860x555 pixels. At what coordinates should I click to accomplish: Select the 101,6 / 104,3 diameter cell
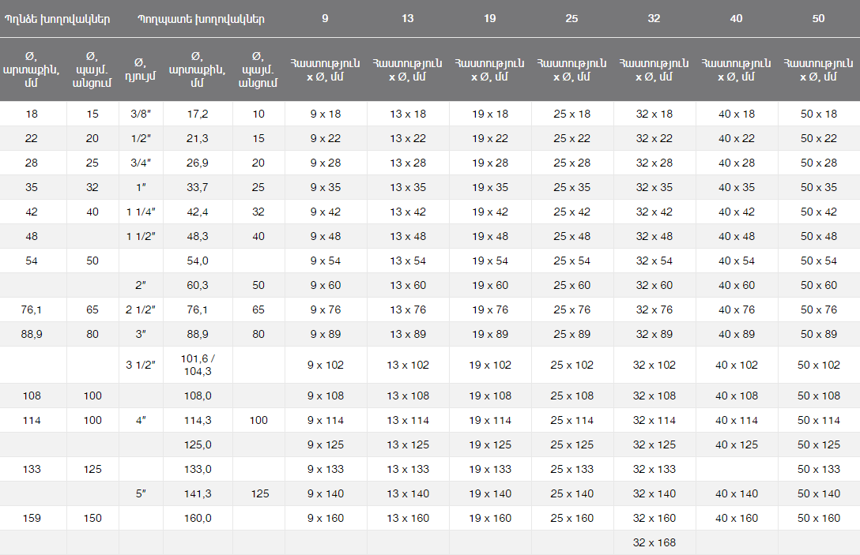[198, 365]
